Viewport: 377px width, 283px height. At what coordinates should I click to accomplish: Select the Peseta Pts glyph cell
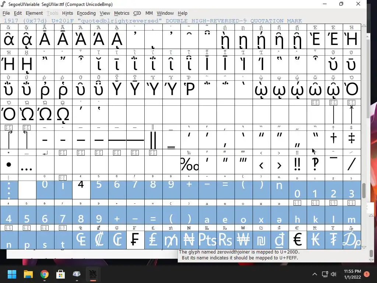click(x=208, y=240)
